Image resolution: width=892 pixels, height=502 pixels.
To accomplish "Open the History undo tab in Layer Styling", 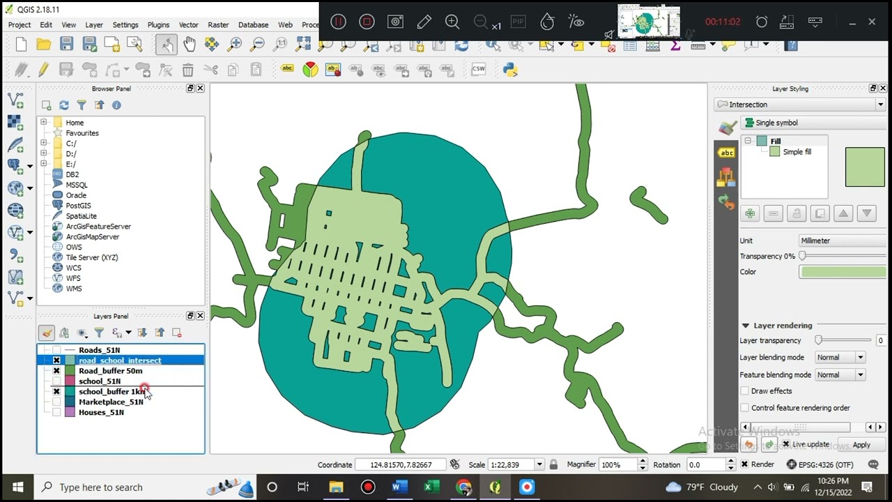I will [x=726, y=203].
